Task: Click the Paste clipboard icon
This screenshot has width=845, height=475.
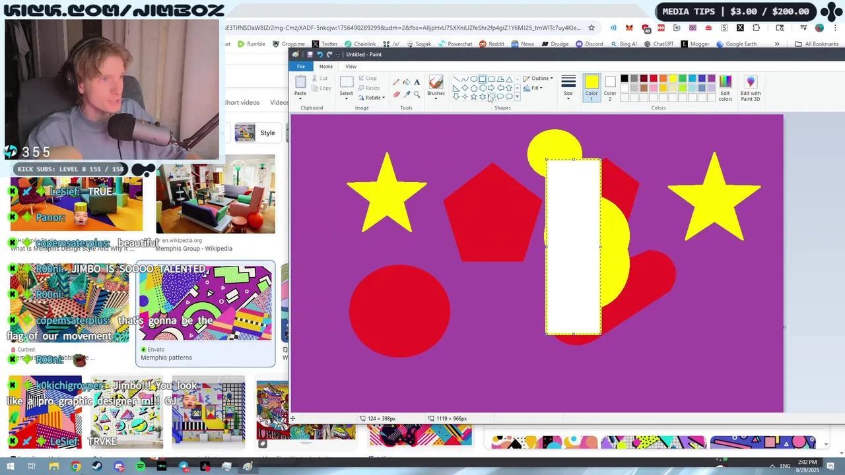Action: click(300, 82)
